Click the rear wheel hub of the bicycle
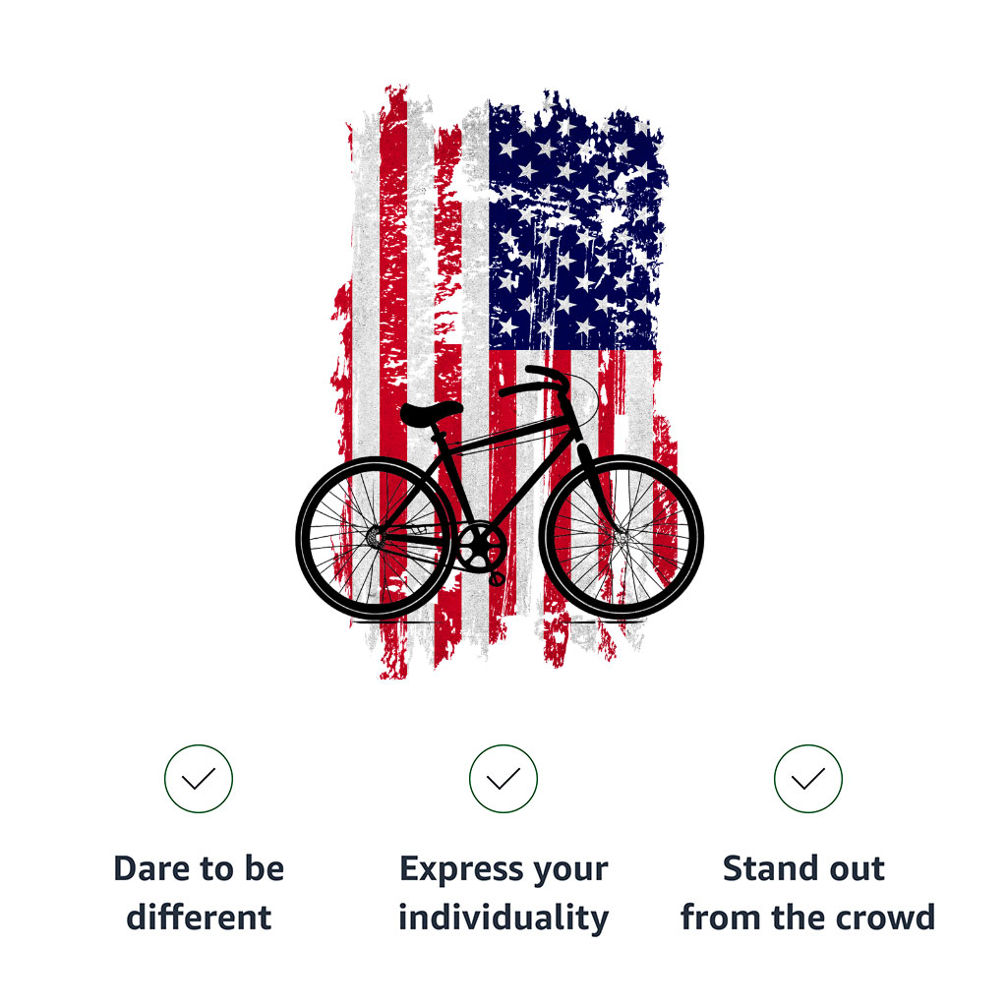Viewport: 1007px width, 1007px height. point(376,537)
